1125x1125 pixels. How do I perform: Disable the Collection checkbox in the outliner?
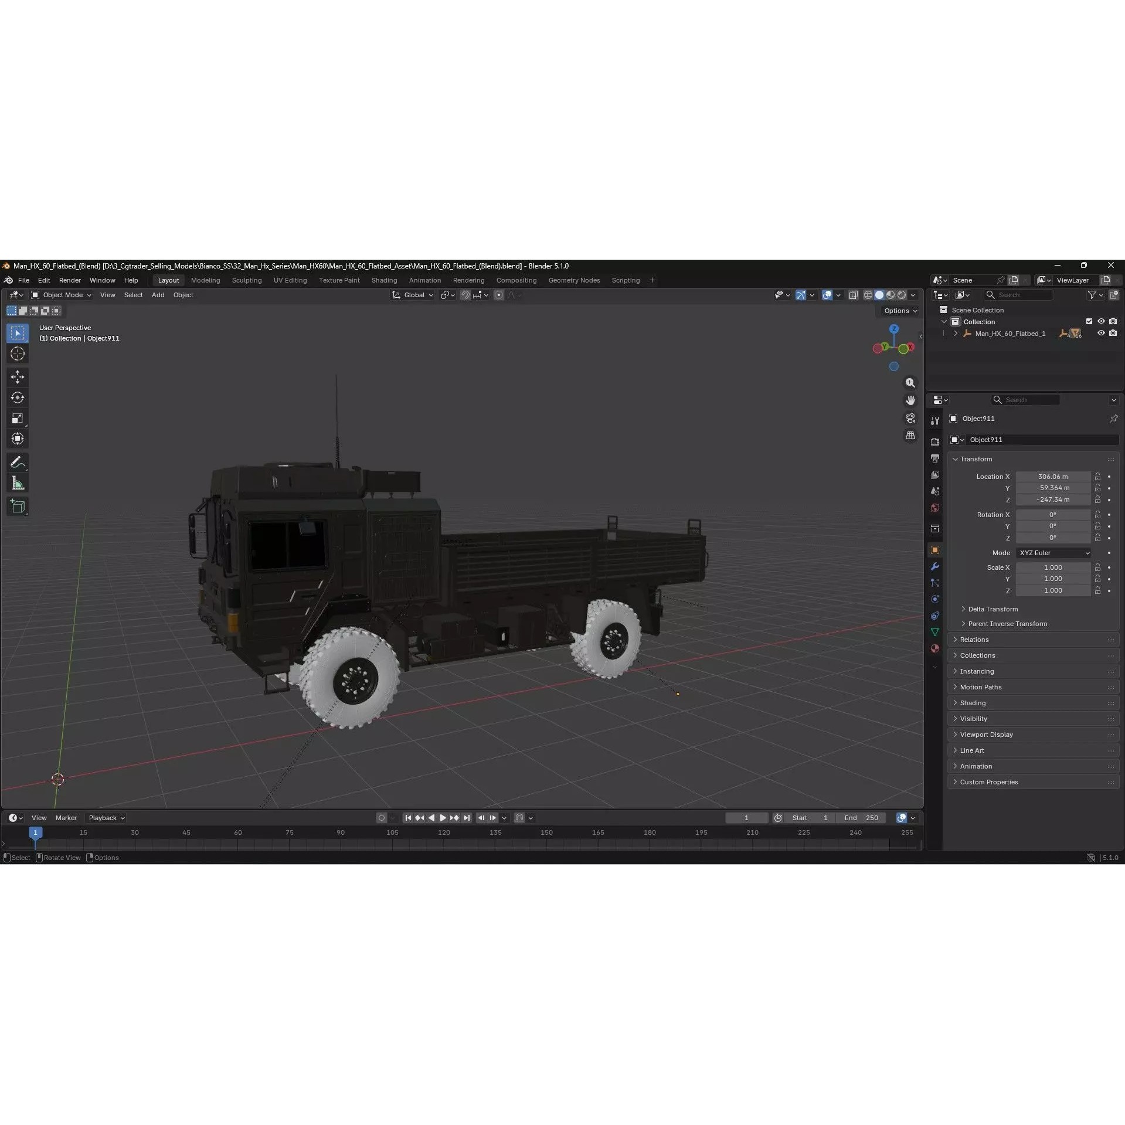coord(1089,321)
